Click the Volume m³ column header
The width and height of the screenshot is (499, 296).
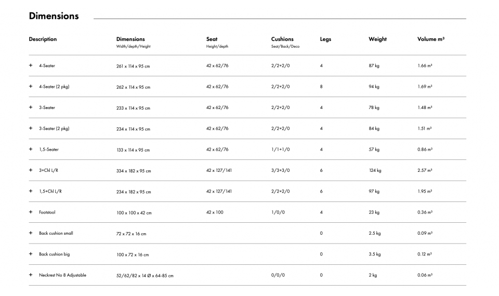click(430, 39)
